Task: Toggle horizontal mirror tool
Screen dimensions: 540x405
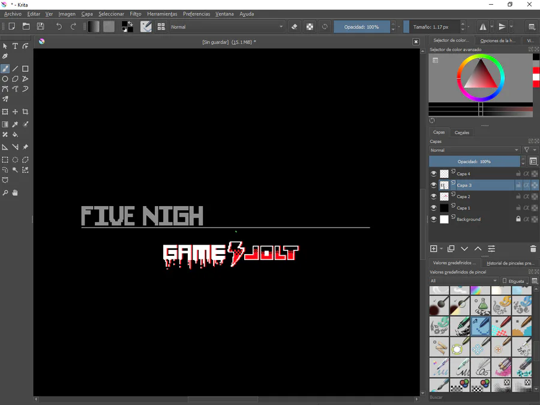Action: point(483,26)
